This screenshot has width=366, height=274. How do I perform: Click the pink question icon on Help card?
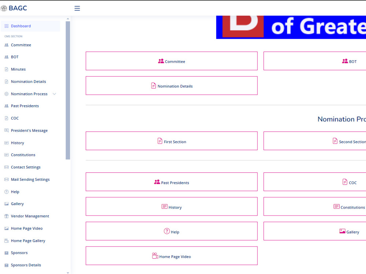pyautogui.click(x=167, y=231)
